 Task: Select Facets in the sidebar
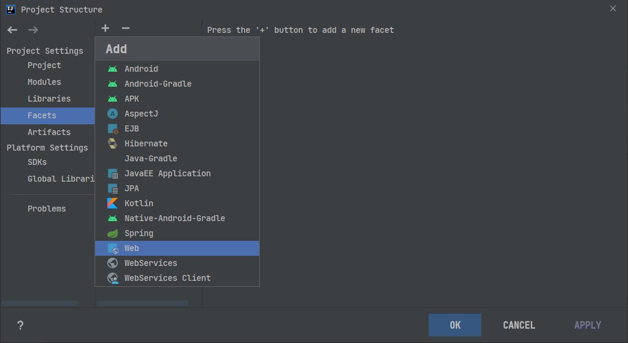(x=48, y=115)
